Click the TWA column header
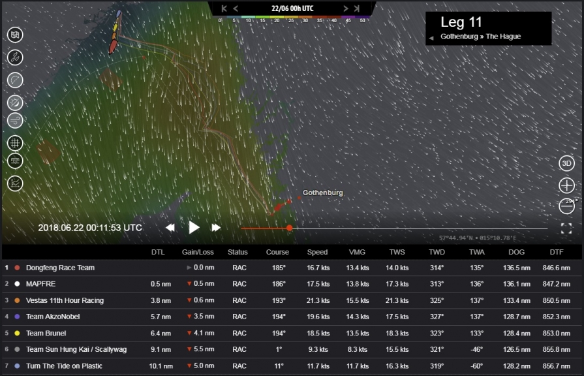 pos(477,252)
